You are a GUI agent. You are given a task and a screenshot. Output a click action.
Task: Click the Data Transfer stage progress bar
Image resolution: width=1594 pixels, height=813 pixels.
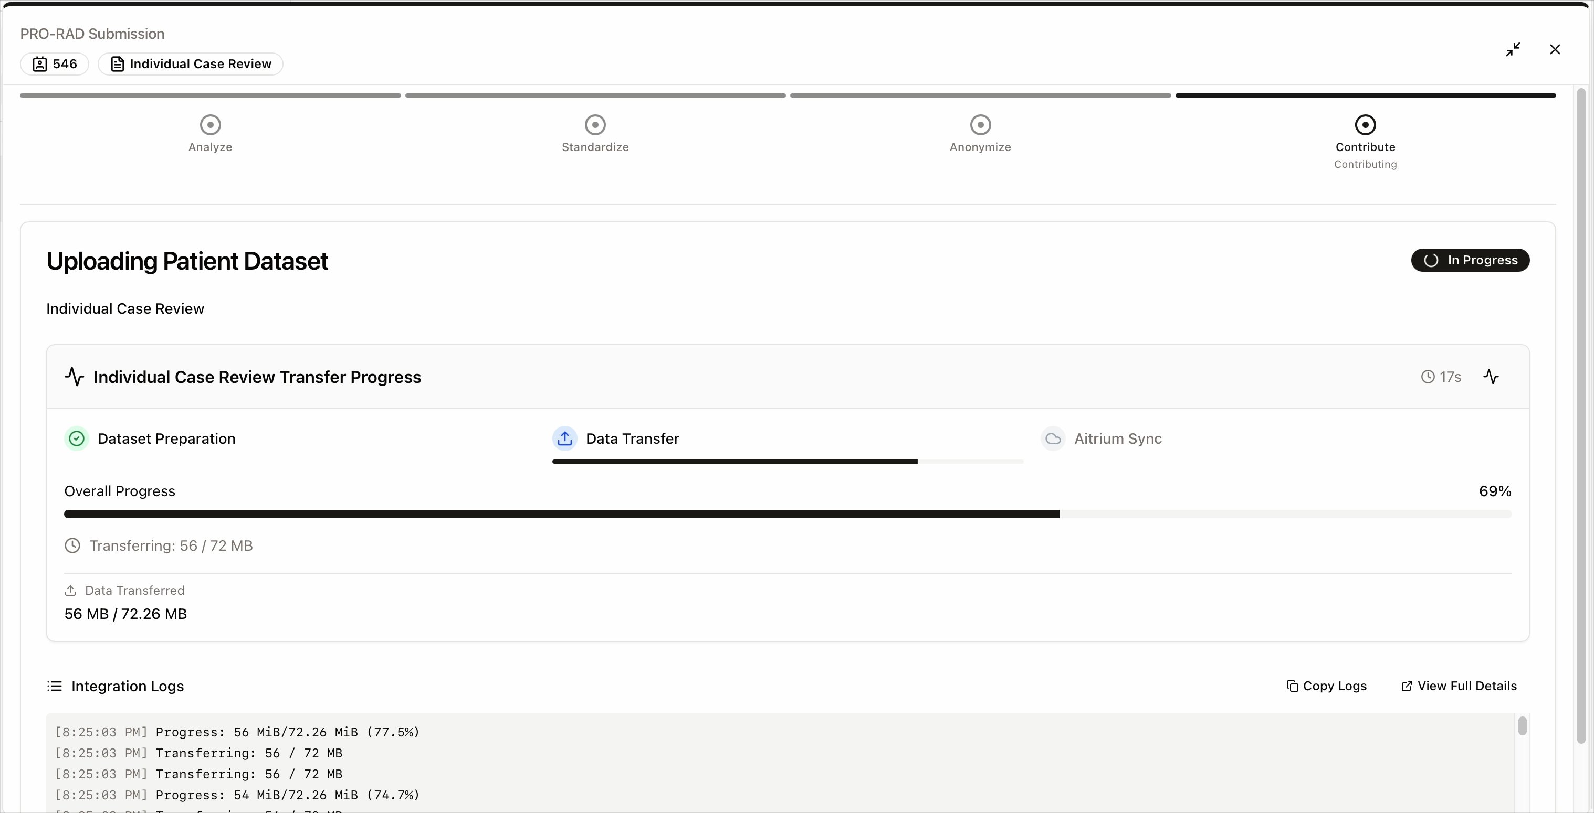(788, 461)
